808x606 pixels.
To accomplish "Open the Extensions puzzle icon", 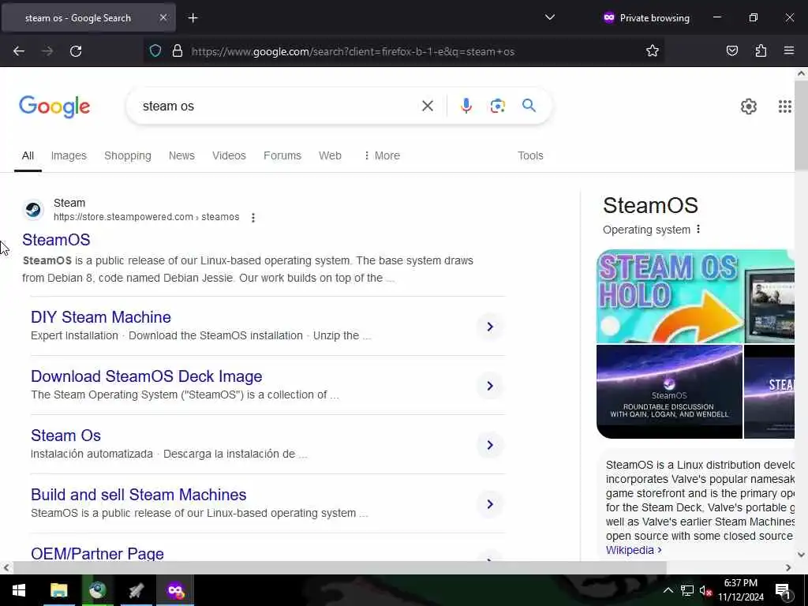I will 761,51.
